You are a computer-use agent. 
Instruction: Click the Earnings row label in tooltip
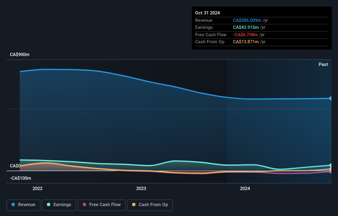coord(204,27)
